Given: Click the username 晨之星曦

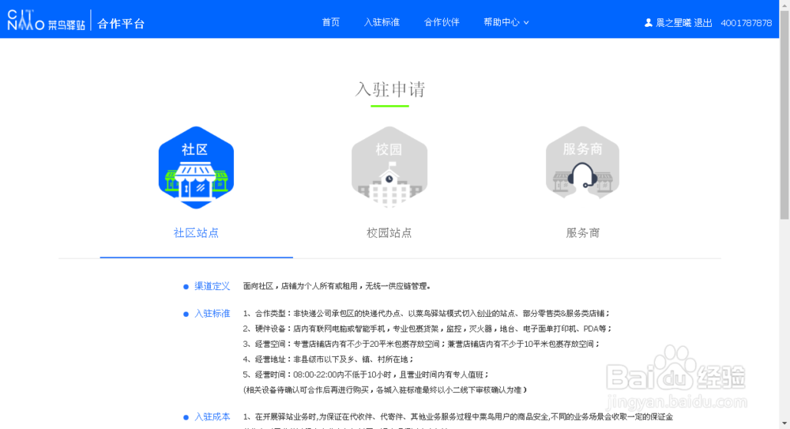Looking at the screenshot, I should click(673, 23).
